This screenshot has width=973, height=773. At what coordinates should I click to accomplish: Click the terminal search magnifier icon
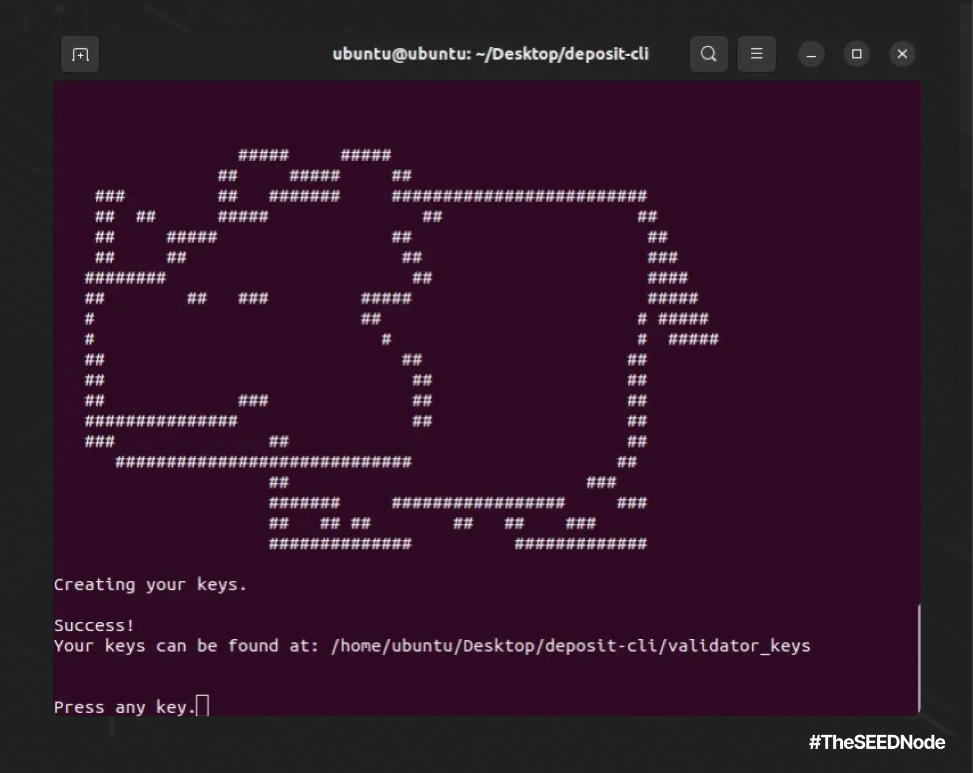pyautogui.click(x=708, y=54)
